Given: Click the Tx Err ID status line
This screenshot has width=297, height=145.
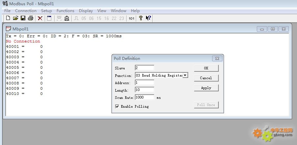Looking at the screenshot, I should [x=64, y=36].
